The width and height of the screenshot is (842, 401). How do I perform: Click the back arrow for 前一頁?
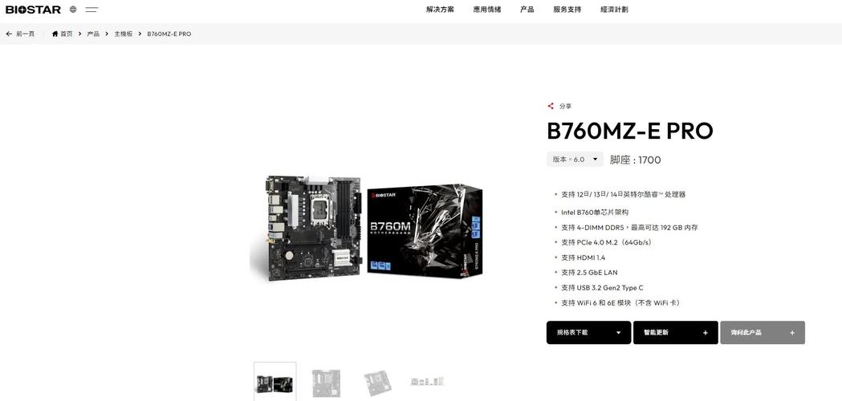click(9, 34)
